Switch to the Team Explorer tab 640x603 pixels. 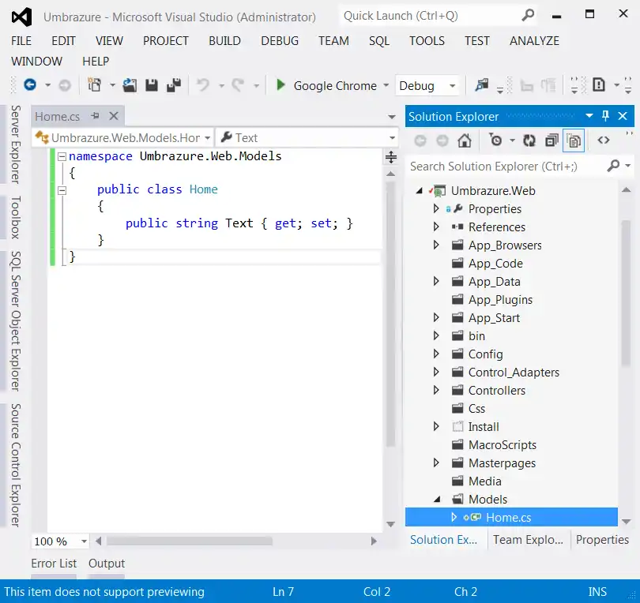(x=528, y=540)
